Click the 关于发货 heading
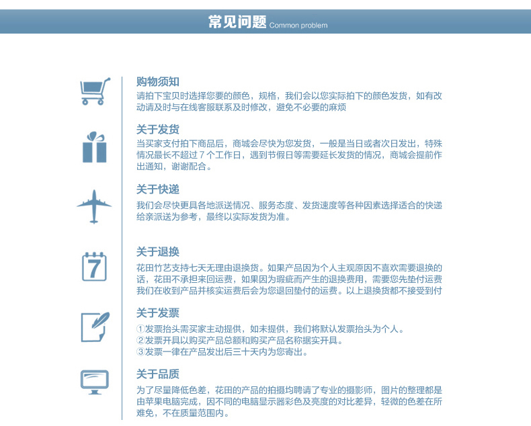This screenshot has width=531, height=426. coord(158,130)
